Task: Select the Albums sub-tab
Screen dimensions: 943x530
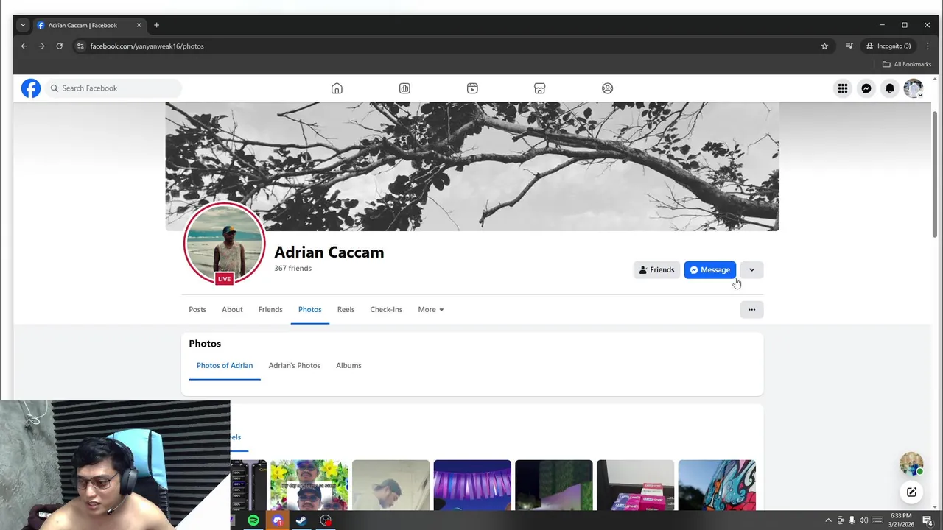Action: (x=348, y=365)
